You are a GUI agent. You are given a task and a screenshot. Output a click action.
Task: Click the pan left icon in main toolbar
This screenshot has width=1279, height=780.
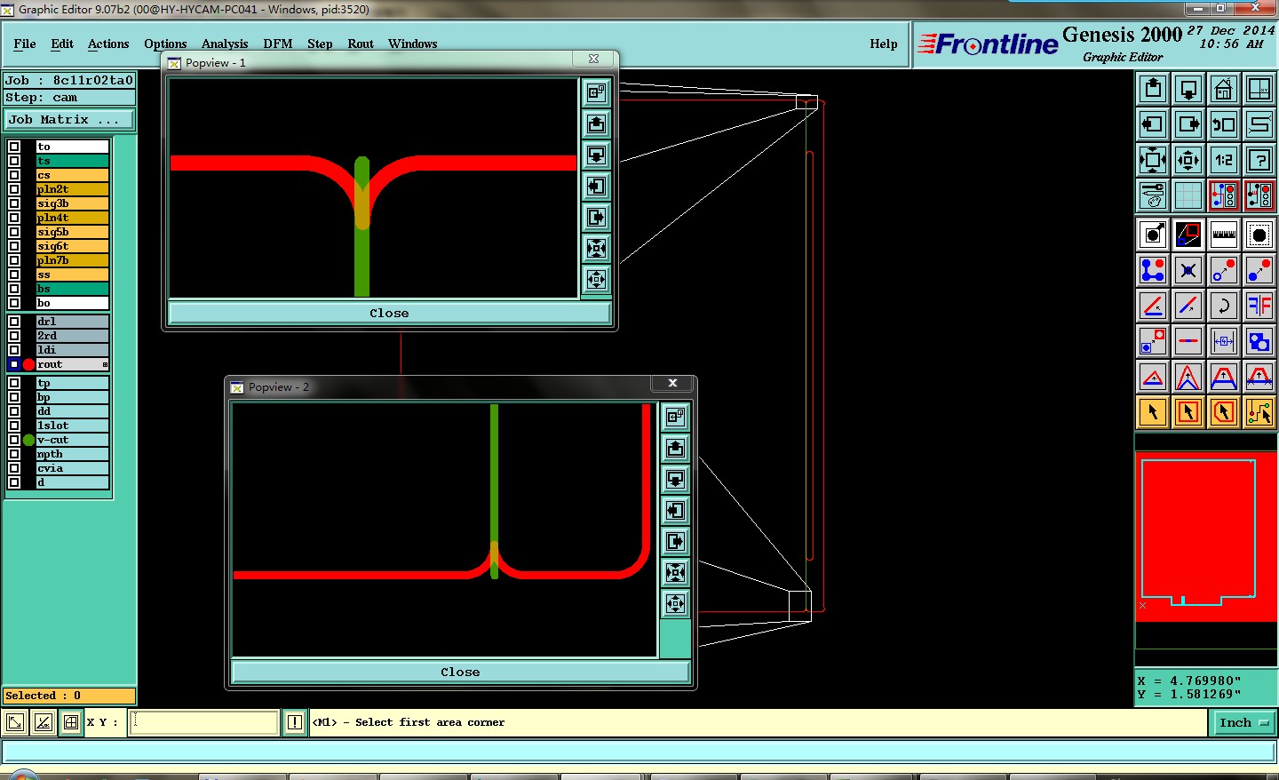click(x=1153, y=124)
